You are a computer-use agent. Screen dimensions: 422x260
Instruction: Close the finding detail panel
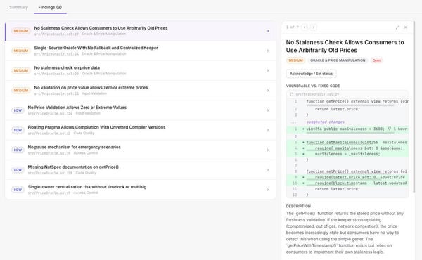tap(406, 27)
